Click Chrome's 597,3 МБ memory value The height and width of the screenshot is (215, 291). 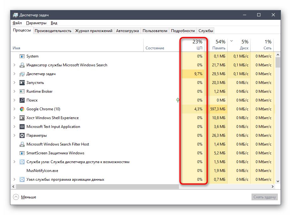click(x=218, y=109)
